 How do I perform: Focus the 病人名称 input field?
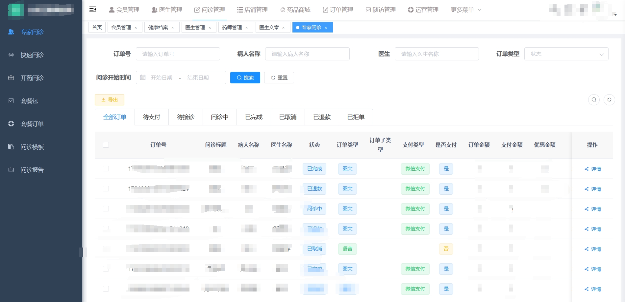click(x=307, y=54)
